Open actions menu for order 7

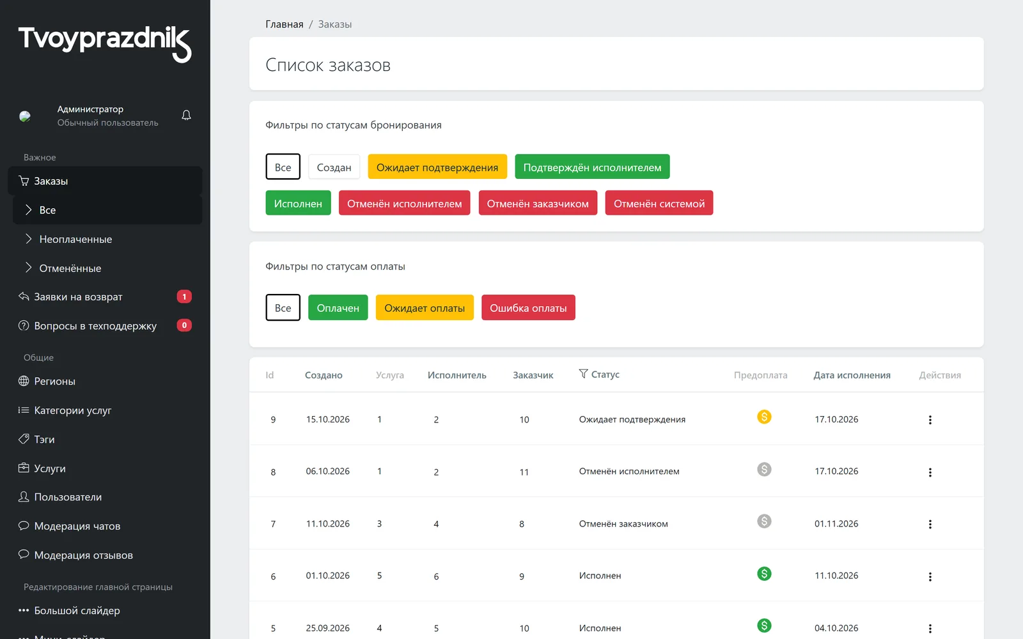click(930, 524)
